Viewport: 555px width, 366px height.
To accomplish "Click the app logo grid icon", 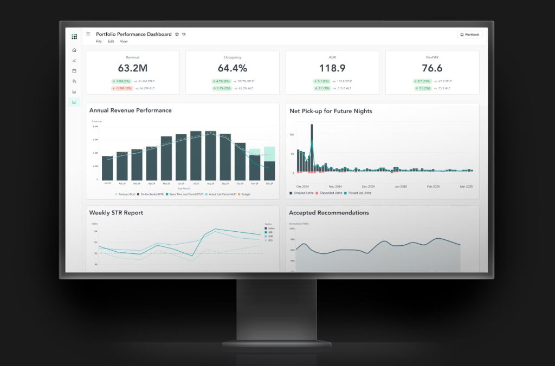I will pos(74,36).
